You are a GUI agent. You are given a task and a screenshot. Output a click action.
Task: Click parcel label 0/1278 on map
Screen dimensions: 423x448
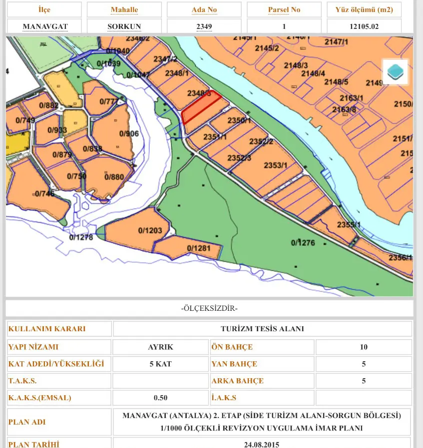coord(81,237)
